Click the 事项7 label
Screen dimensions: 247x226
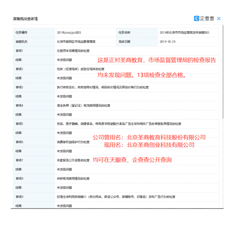click(x=19, y=161)
